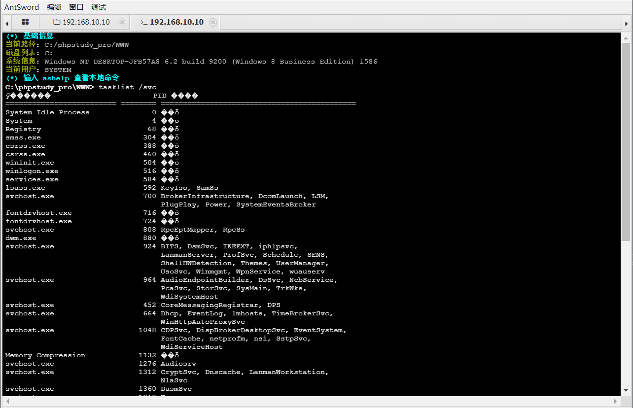
Task: Select the terminal 192.168.10.10 tab
Action: pos(176,22)
